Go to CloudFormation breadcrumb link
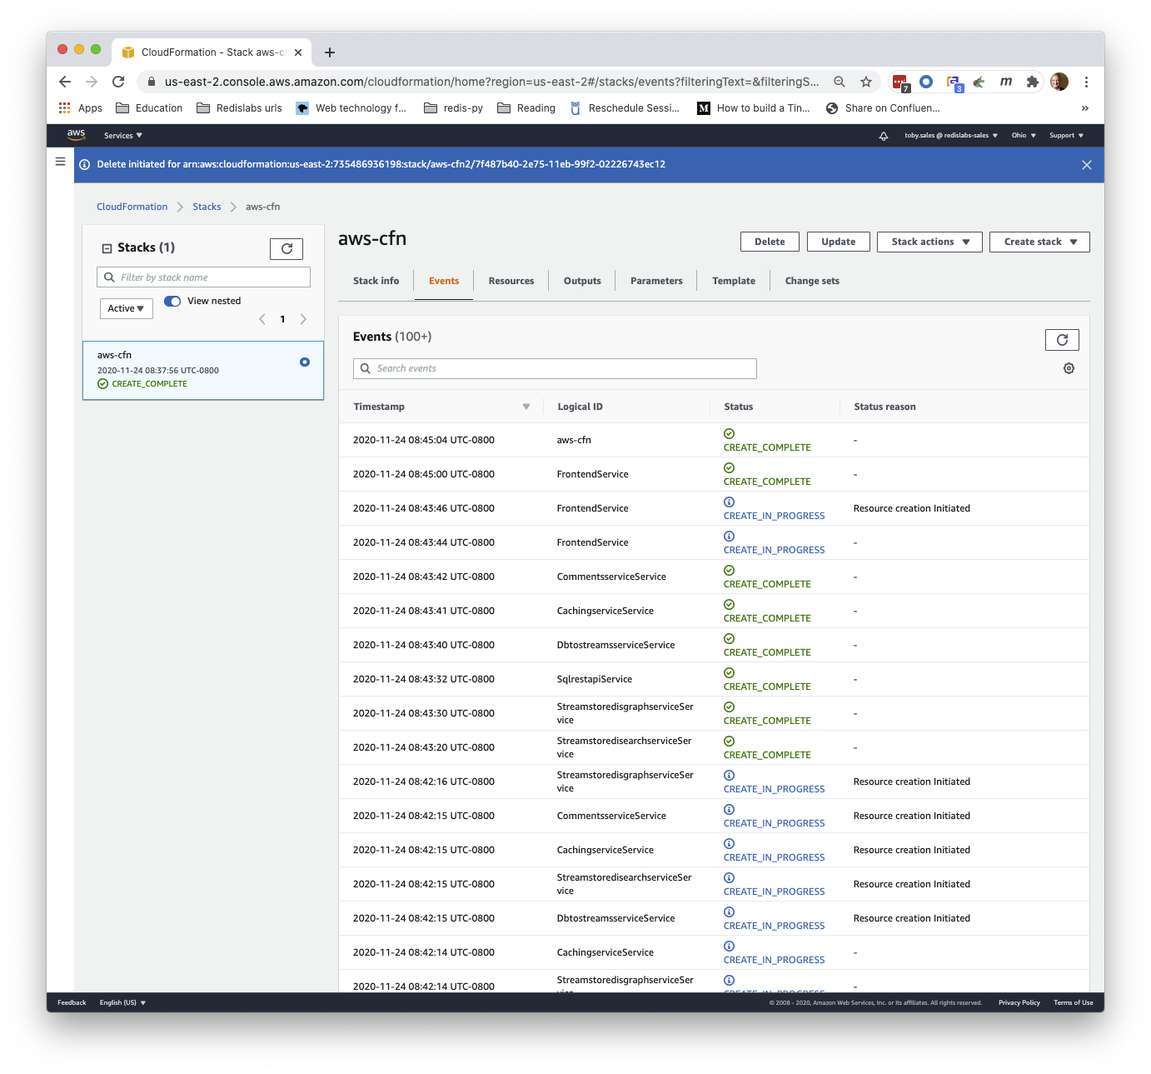Screen dimensions: 1151x1074 click(x=132, y=207)
